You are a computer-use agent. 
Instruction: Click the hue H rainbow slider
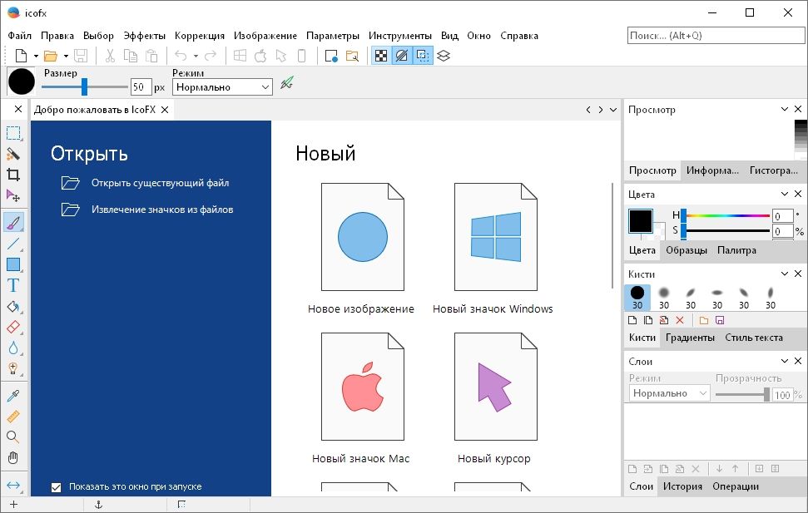(x=726, y=216)
